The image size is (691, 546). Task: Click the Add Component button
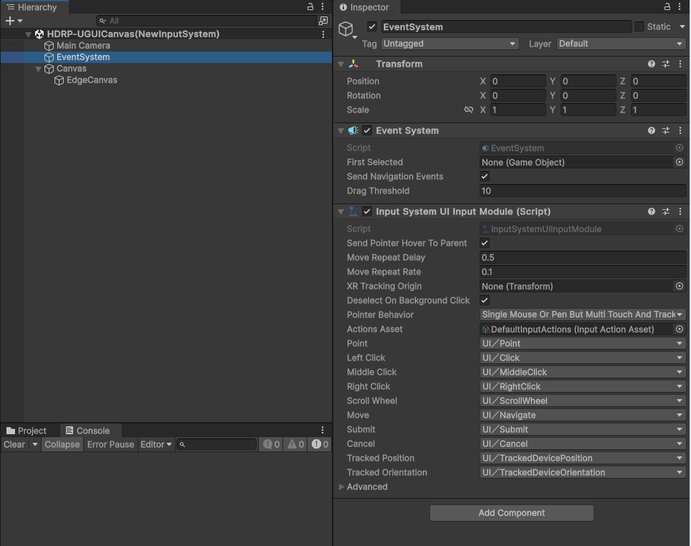coord(511,513)
